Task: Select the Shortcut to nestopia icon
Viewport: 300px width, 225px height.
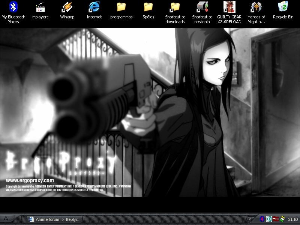Action: pyautogui.click(x=202, y=12)
